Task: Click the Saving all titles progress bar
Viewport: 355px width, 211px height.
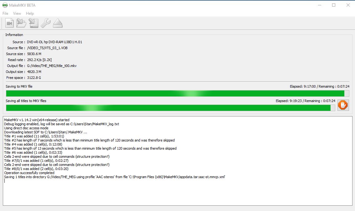Action: (x=170, y=108)
